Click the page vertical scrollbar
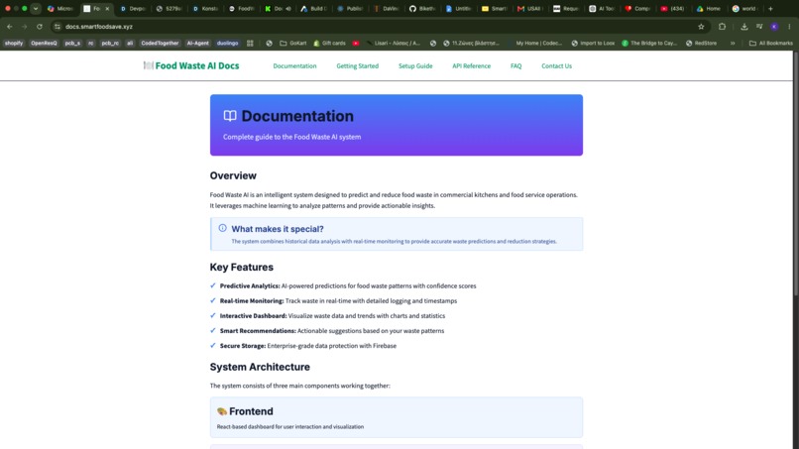The image size is (799, 449). point(796,173)
